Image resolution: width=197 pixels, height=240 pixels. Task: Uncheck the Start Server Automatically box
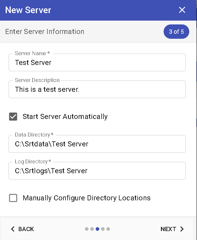[13, 117]
